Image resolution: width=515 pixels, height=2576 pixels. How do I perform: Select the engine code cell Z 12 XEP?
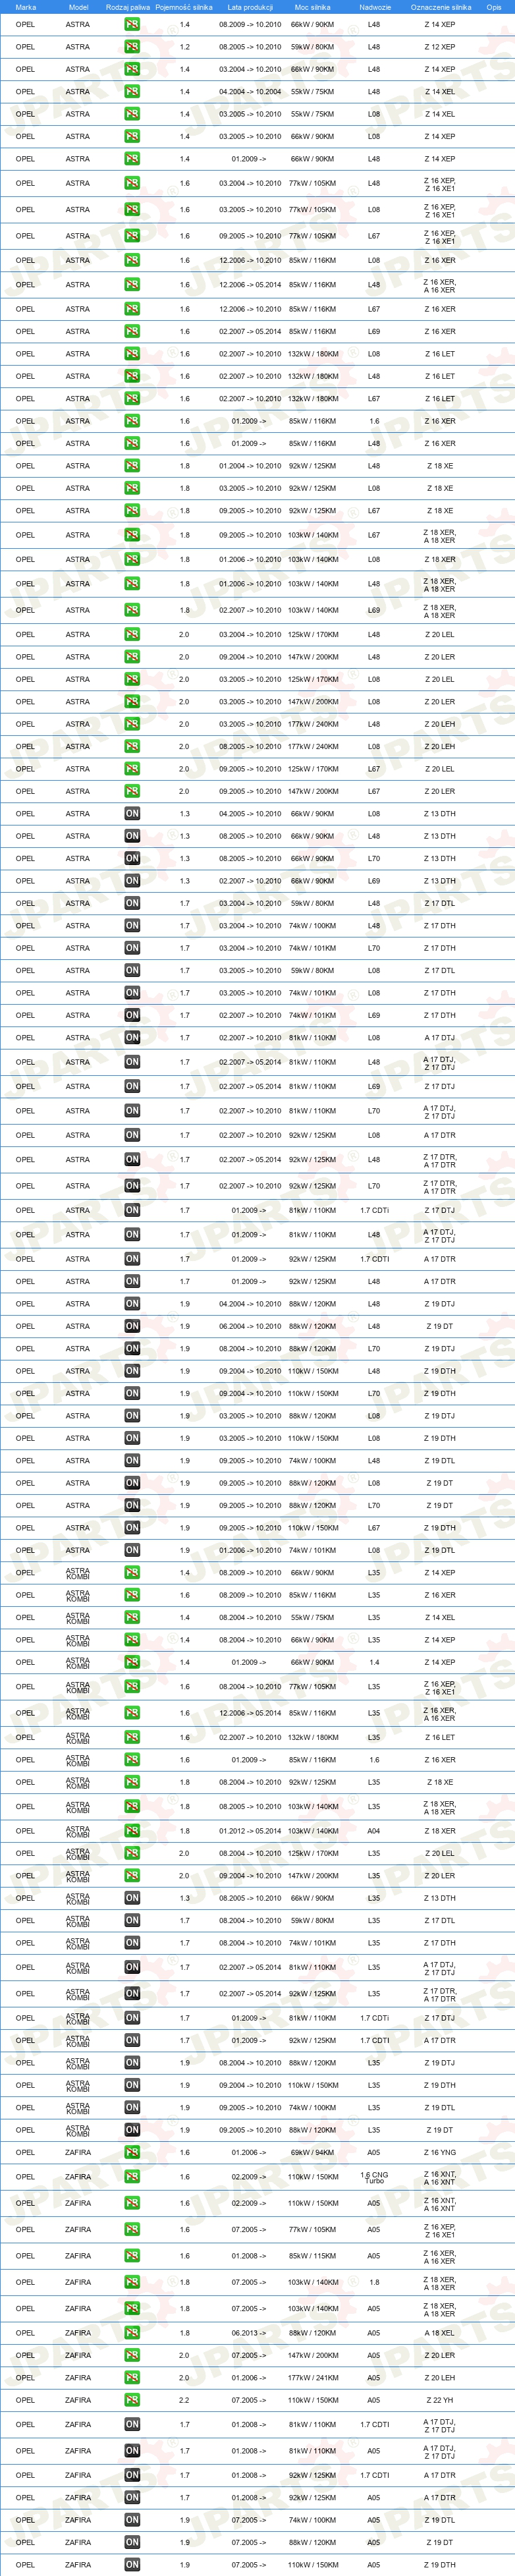439,47
